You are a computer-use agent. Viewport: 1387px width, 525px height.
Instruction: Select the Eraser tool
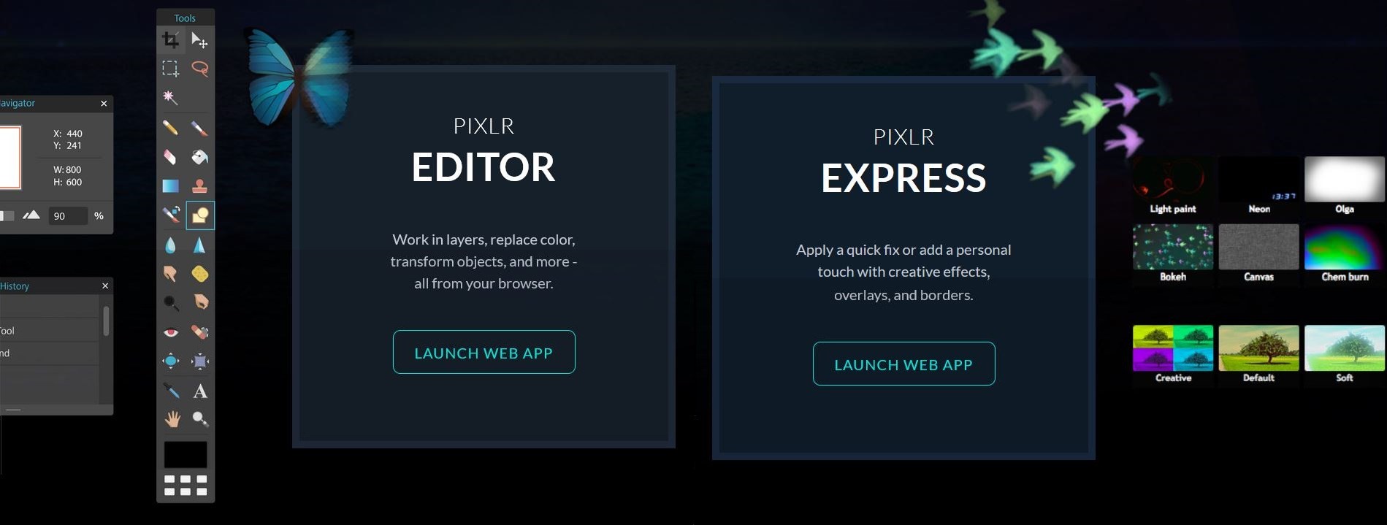pyautogui.click(x=170, y=157)
